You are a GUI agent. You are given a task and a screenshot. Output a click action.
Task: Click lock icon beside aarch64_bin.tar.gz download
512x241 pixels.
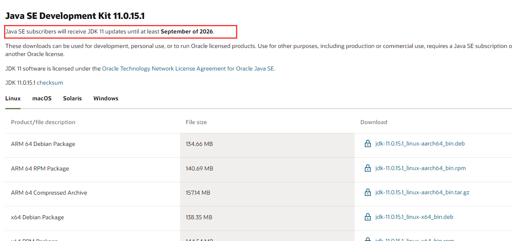pyautogui.click(x=368, y=192)
